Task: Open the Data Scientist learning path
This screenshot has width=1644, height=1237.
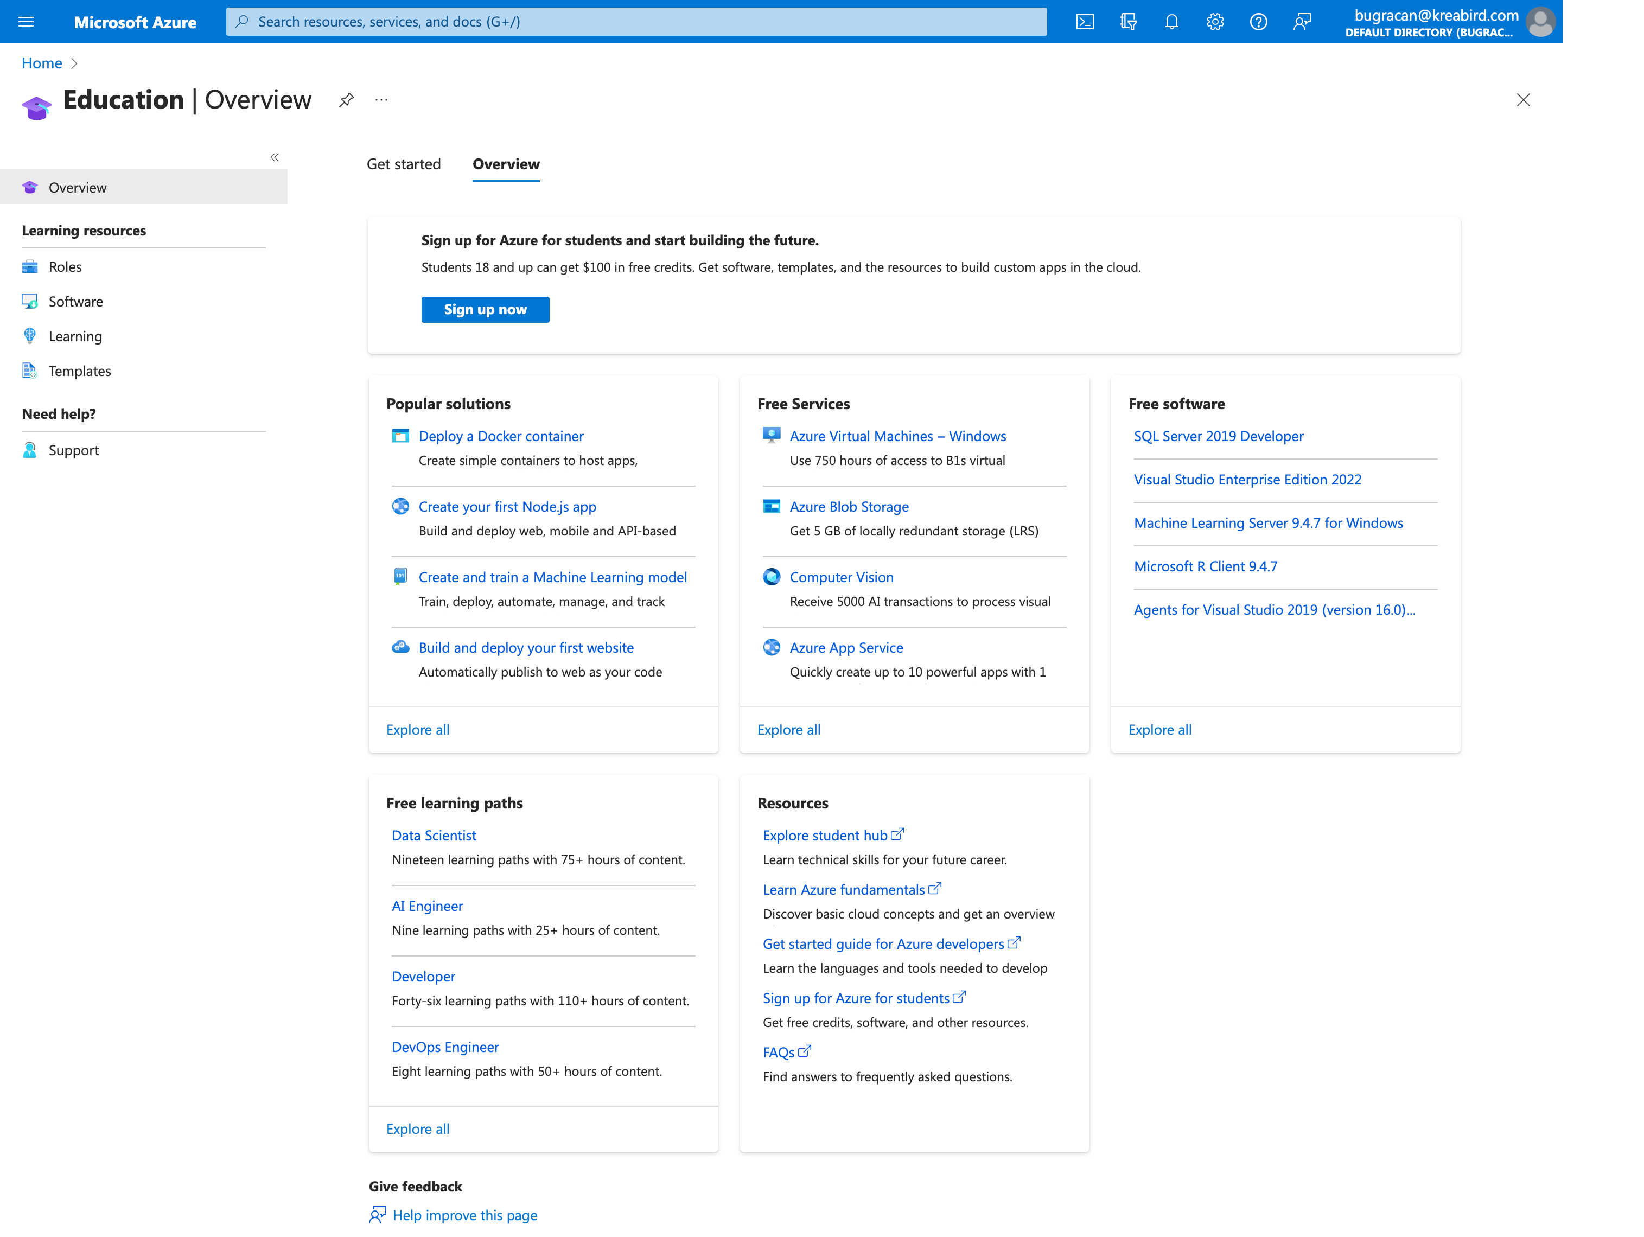Action: pos(434,836)
